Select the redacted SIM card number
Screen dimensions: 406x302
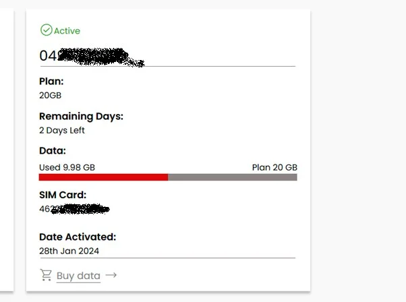[x=74, y=209]
